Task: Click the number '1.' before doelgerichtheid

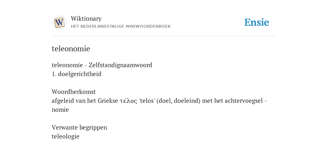Action: click(54, 74)
